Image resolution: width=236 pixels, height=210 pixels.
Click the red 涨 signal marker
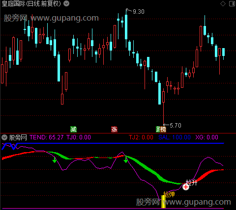point(114,130)
